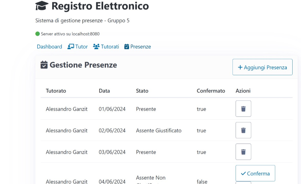Click the Presenze calendar-check icon in navigation
The width and height of the screenshot is (301, 184).
click(127, 47)
